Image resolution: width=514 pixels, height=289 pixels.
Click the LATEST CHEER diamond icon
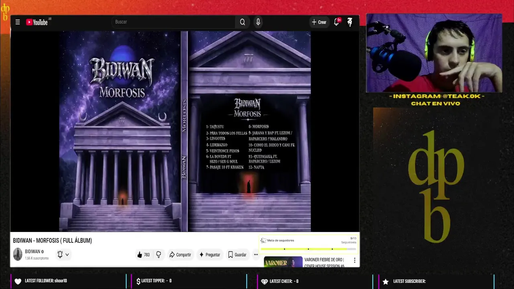tap(264, 281)
